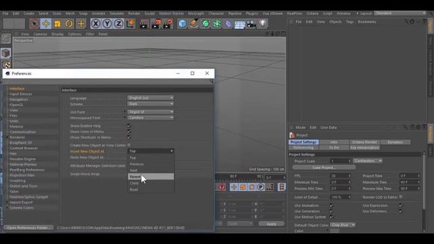Expand the Renderer category in Preferences
The width and height of the screenshot is (434, 244).
click(x=7, y=138)
